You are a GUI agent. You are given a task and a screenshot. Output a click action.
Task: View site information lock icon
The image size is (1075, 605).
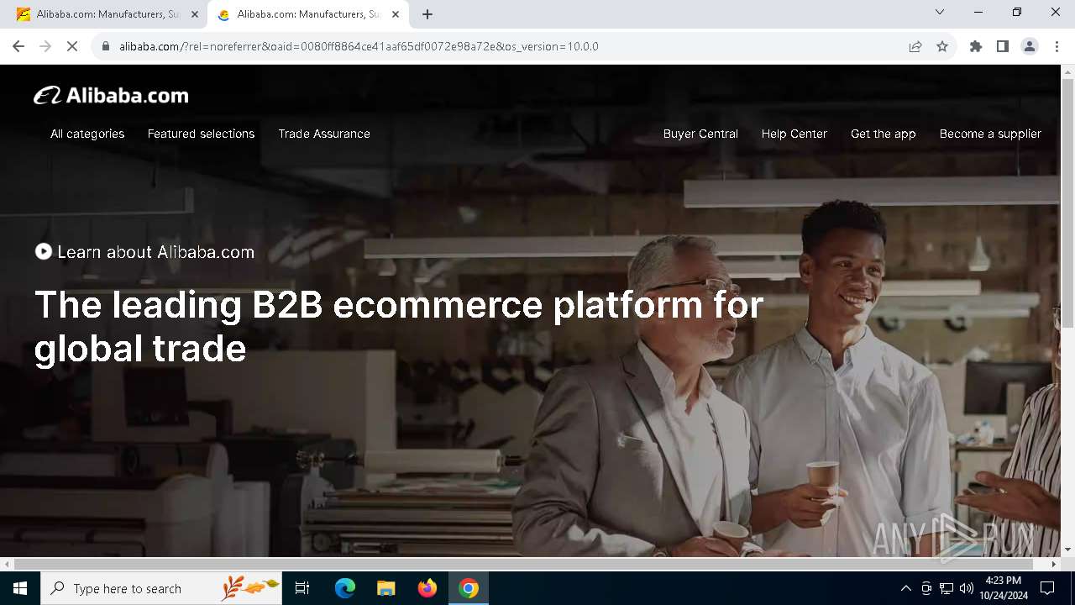[105, 46]
